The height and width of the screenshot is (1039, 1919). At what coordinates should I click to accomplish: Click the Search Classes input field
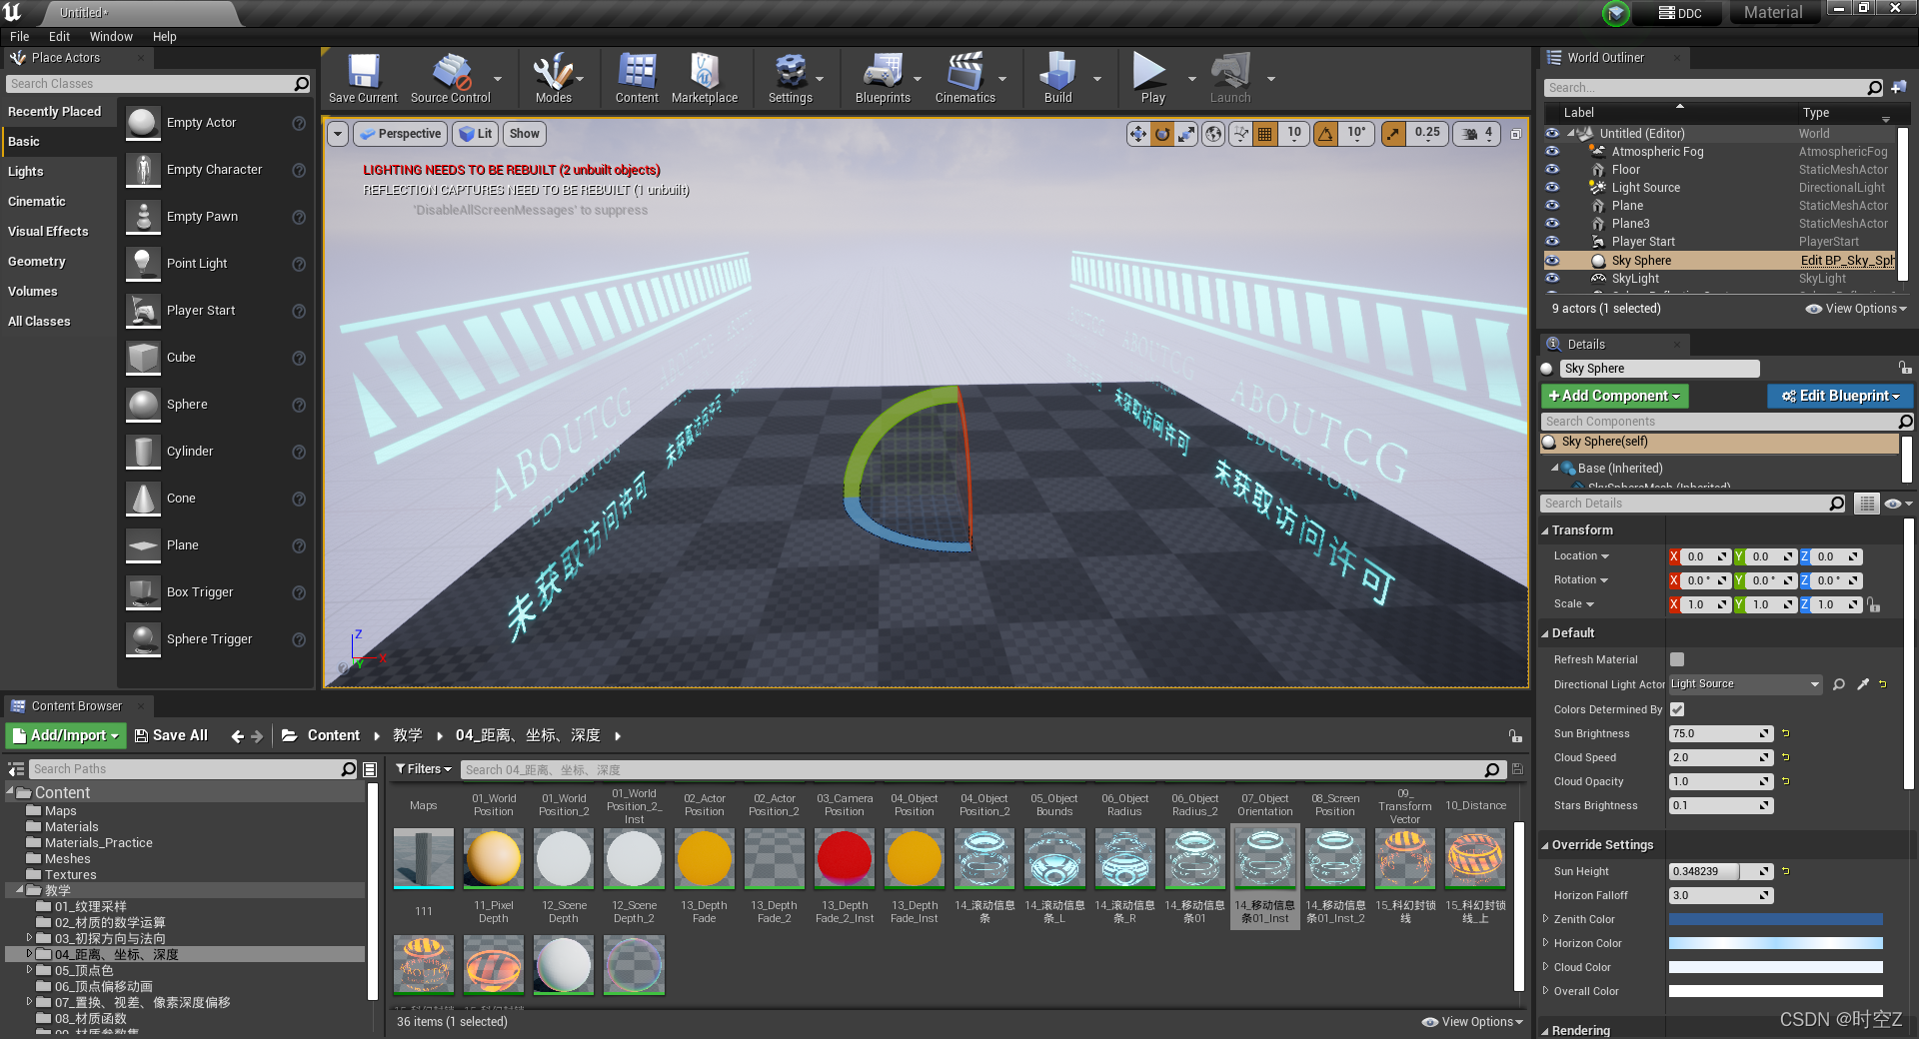click(150, 84)
